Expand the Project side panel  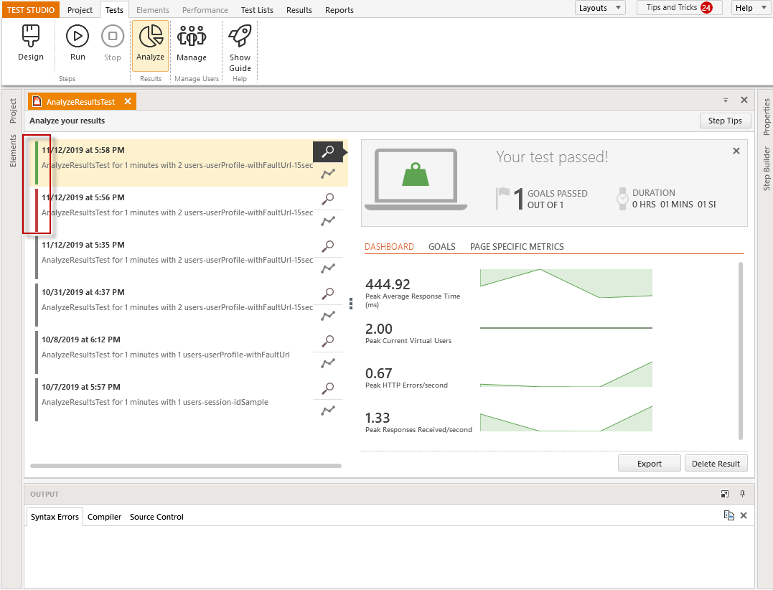(x=13, y=111)
